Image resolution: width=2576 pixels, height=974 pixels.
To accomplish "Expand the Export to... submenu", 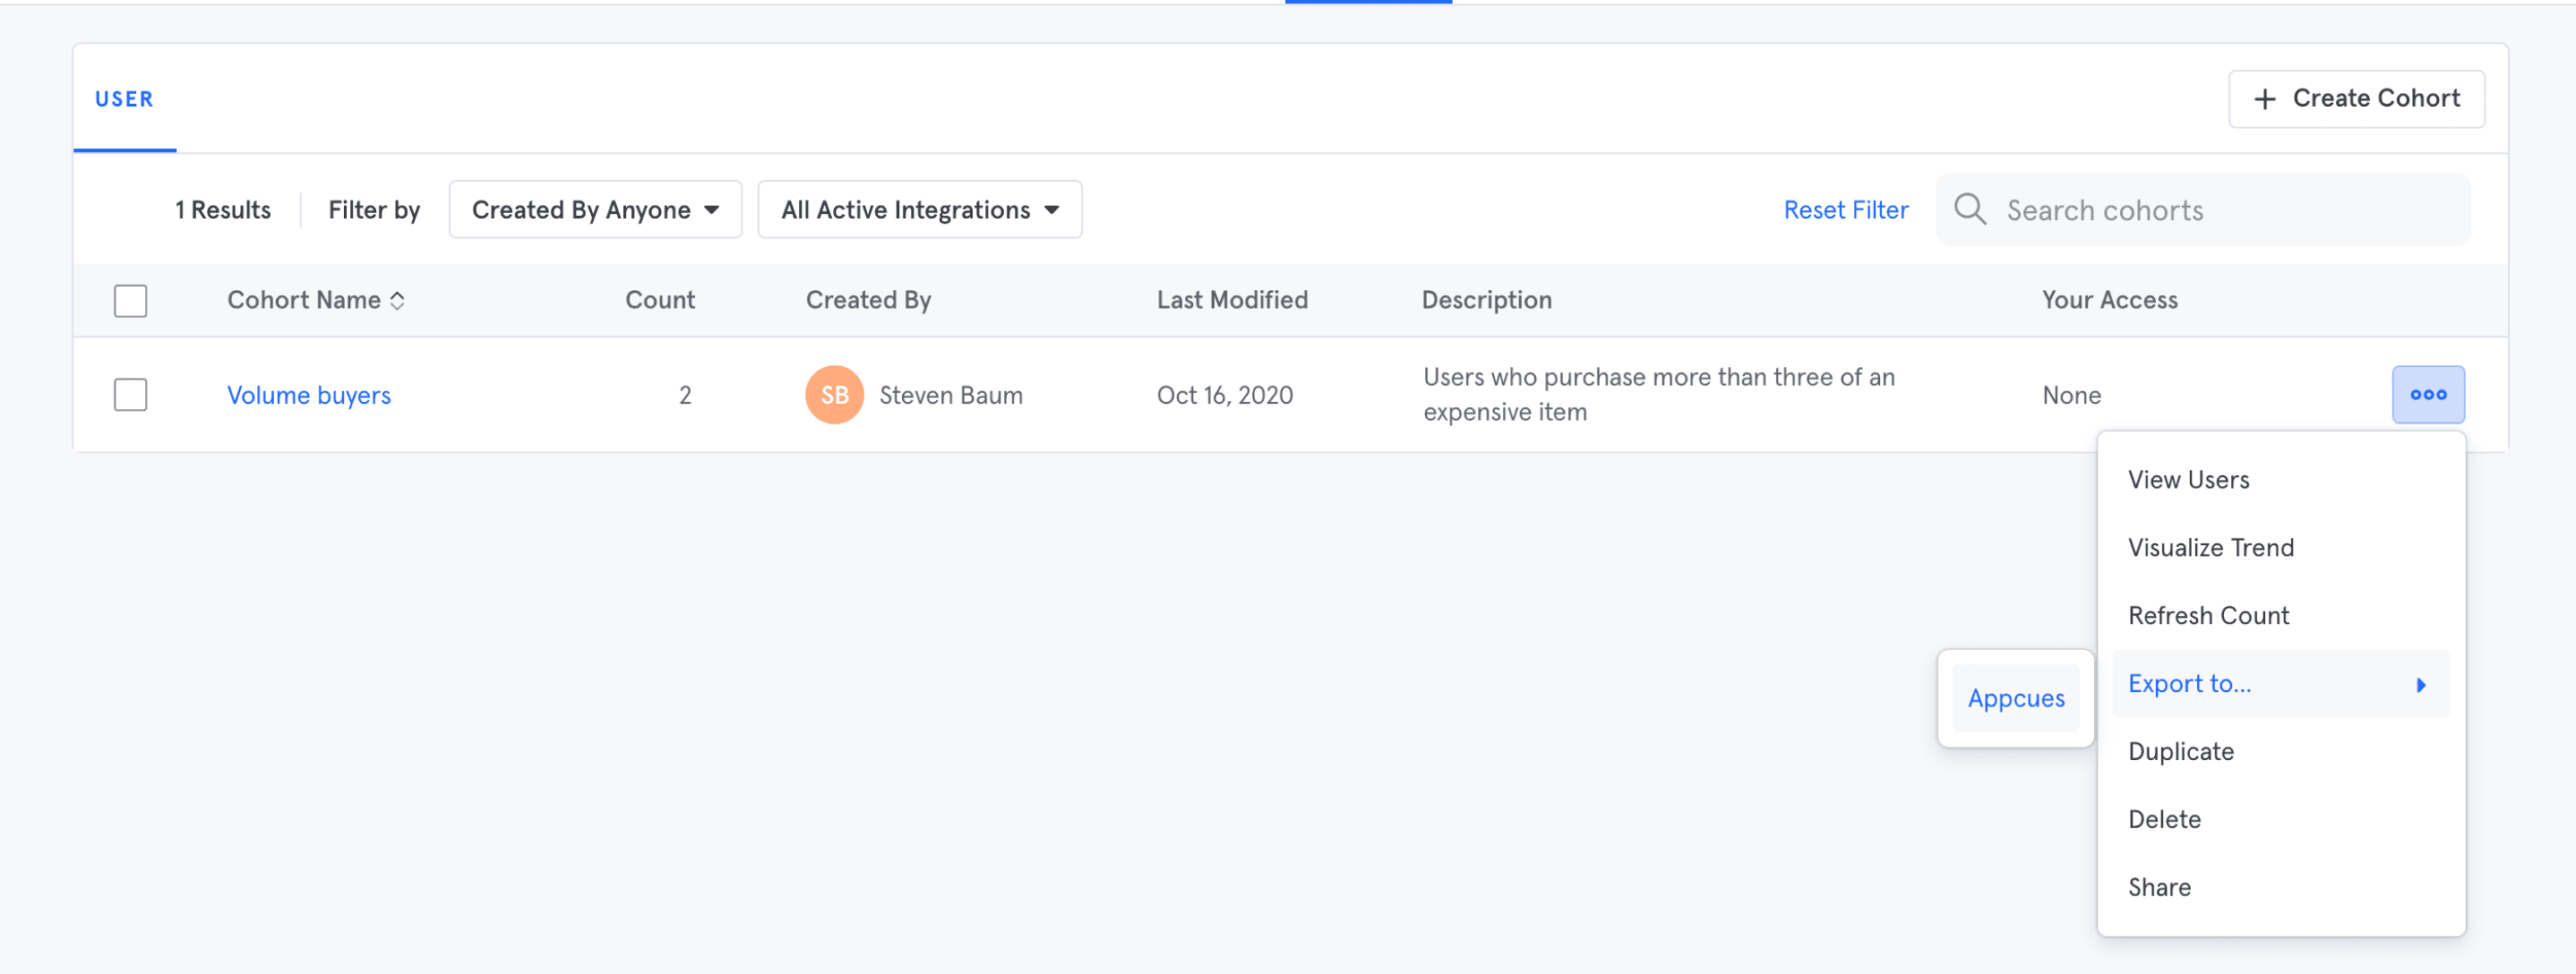I will [x=2189, y=684].
